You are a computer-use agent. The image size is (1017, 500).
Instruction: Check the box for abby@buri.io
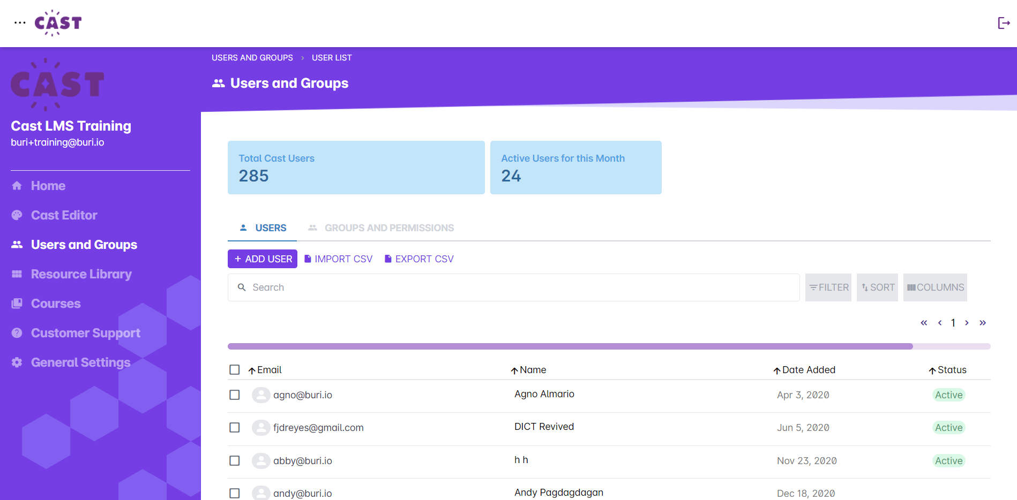point(235,461)
